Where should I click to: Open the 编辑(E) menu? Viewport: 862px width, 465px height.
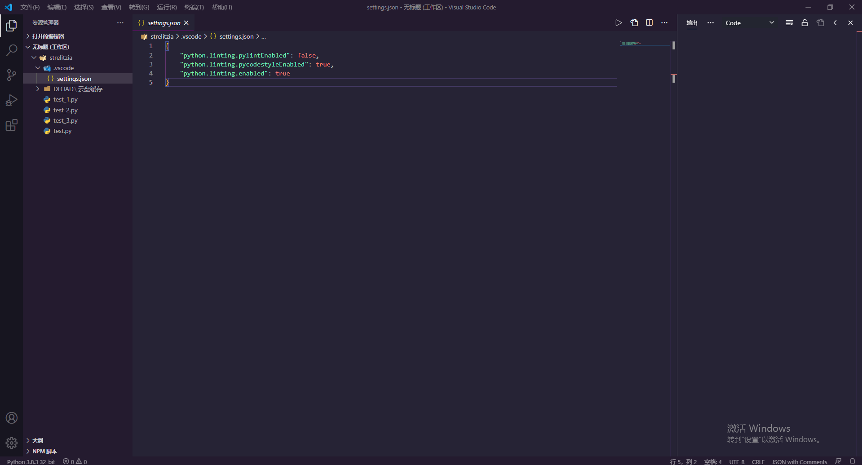coord(57,7)
